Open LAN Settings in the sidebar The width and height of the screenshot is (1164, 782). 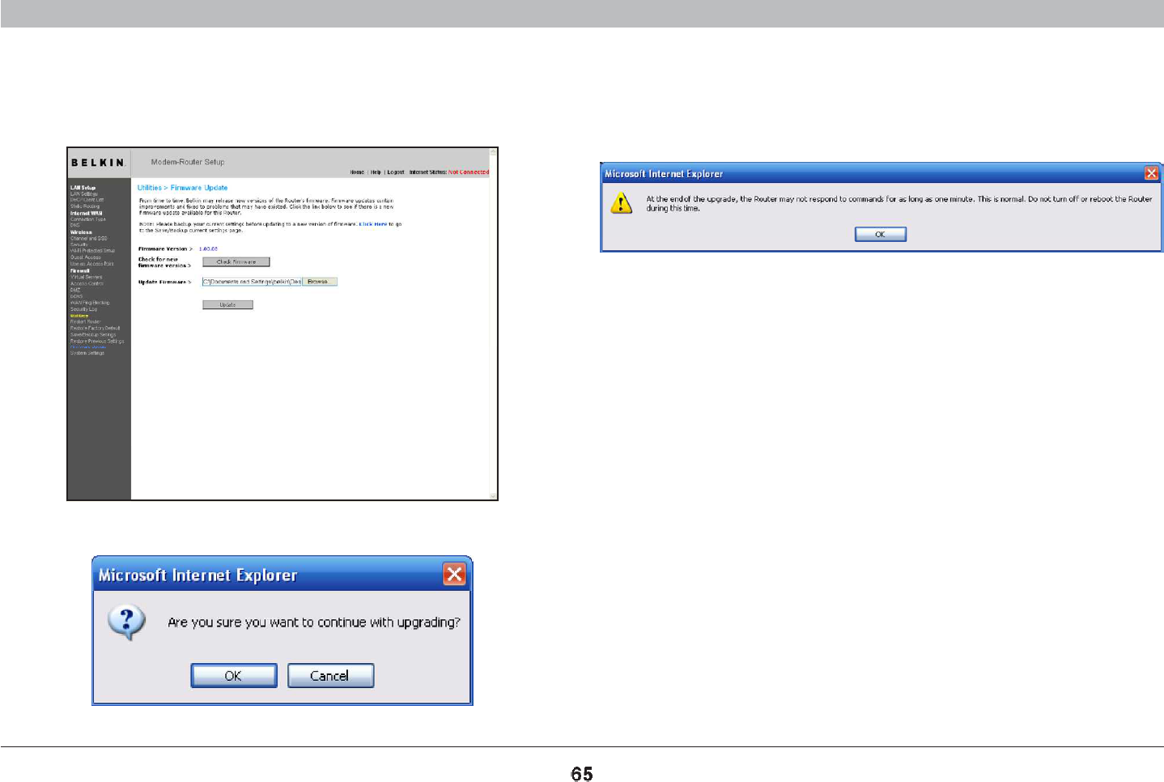pyautogui.click(x=84, y=194)
